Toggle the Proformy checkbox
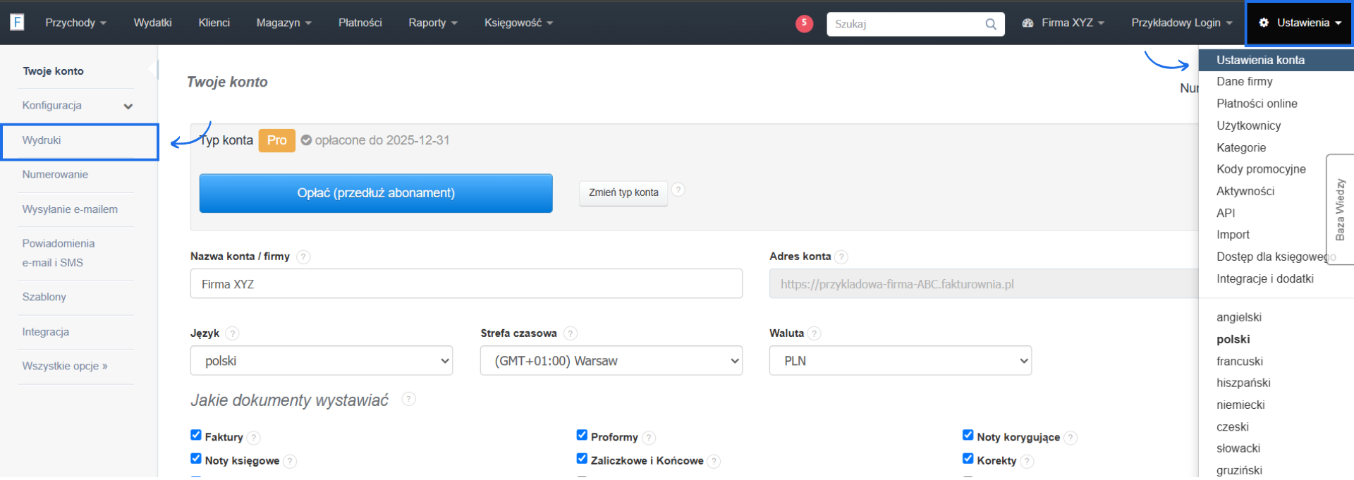The width and height of the screenshot is (1354, 480). click(x=582, y=435)
